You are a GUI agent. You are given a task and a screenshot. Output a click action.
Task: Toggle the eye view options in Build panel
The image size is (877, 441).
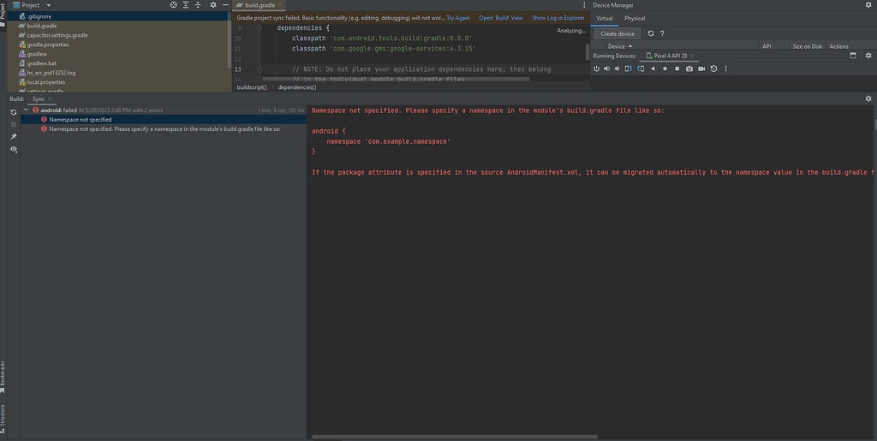click(x=14, y=149)
